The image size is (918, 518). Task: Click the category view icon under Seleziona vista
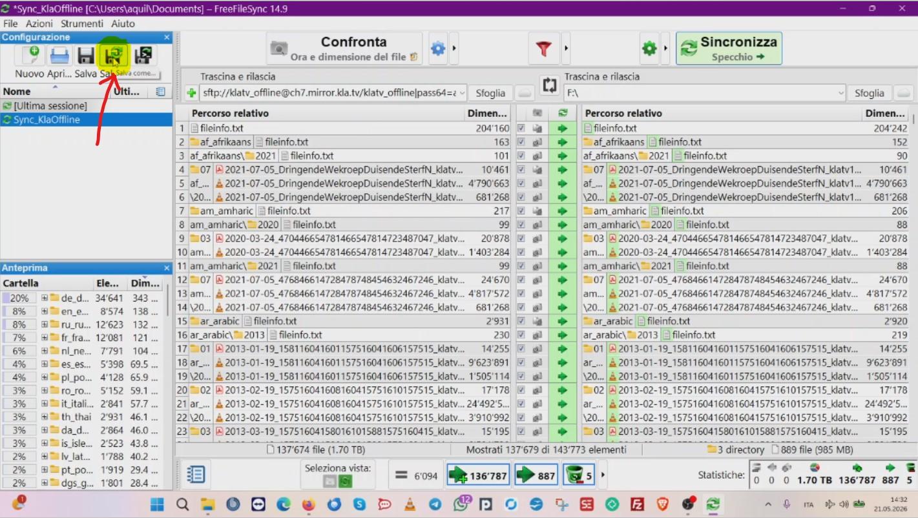click(x=329, y=481)
